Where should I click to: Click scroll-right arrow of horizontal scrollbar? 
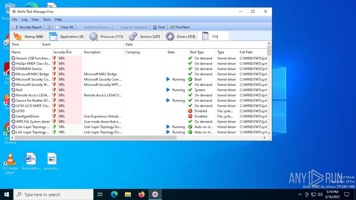coord(264,138)
